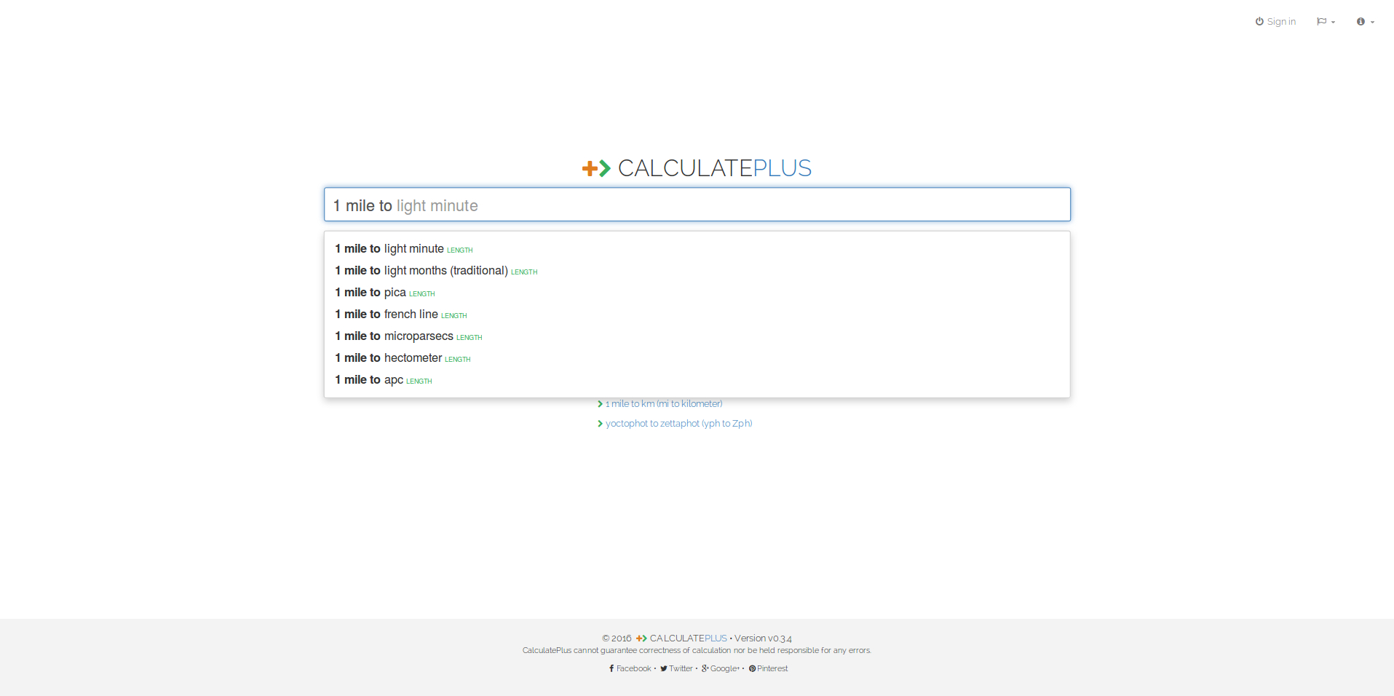
Task: Select 1 mile to microparsecs suggestion
Action: pyautogui.click(x=697, y=336)
